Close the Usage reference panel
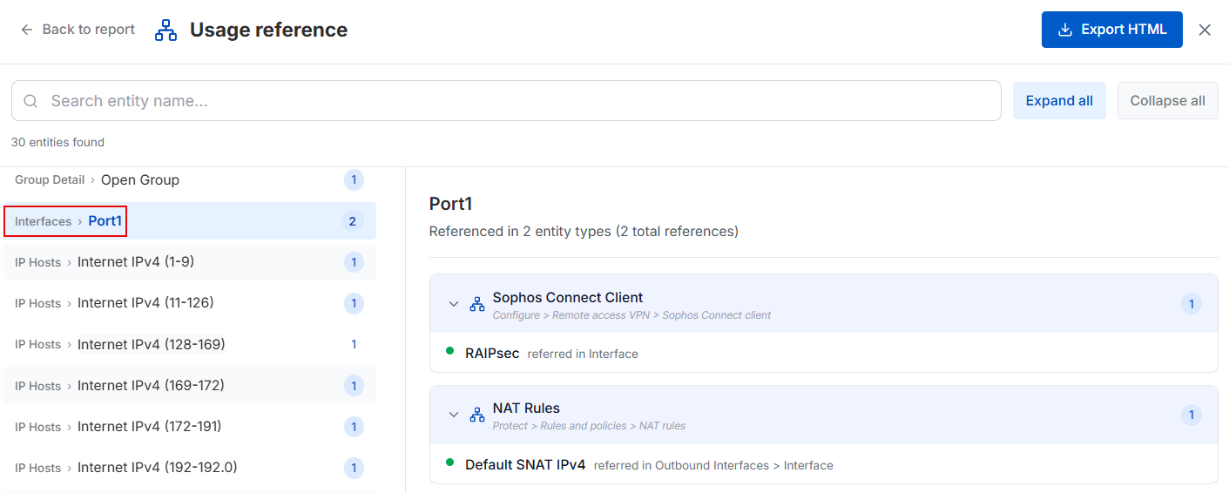The image size is (1229, 493). pyautogui.click(x=1205, y=30)
